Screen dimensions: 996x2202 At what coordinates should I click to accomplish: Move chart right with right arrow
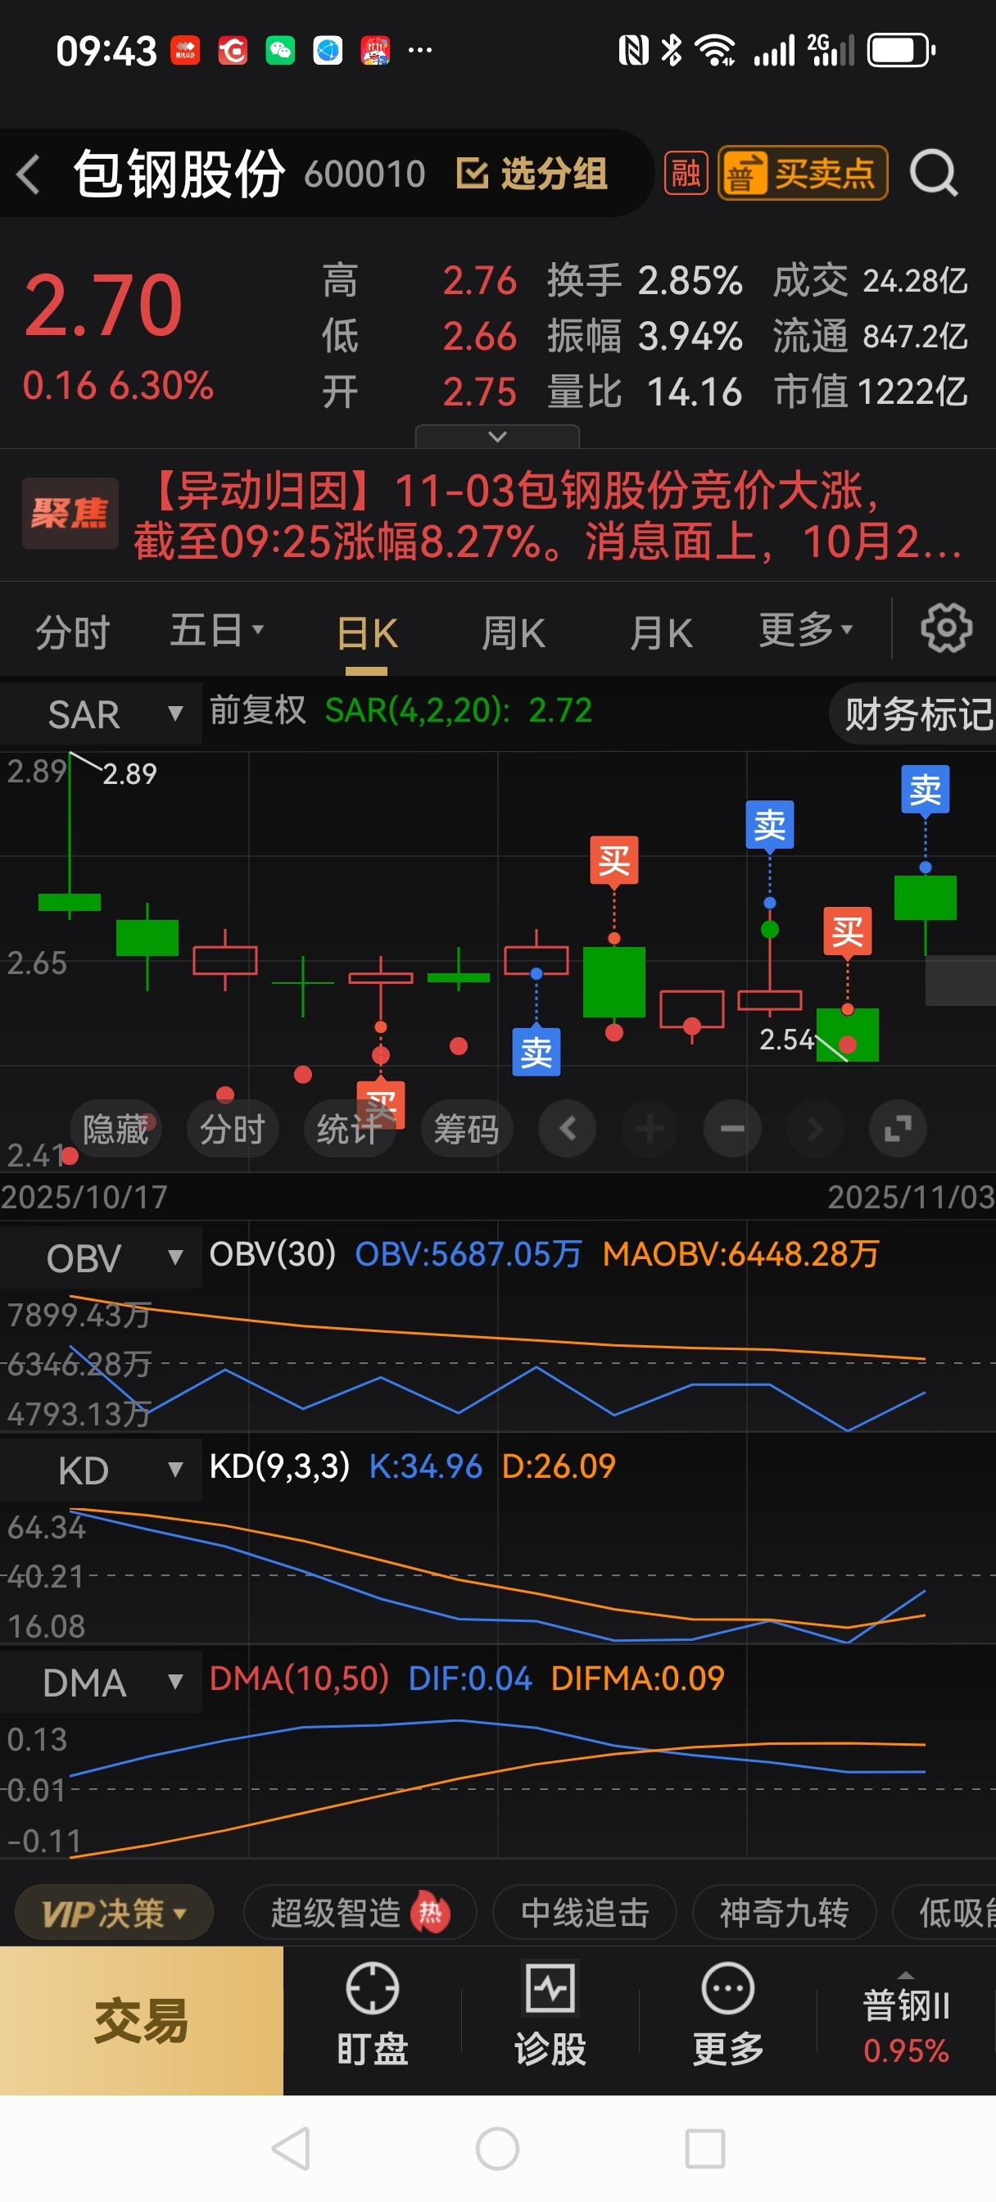(x=815, y=1129)
